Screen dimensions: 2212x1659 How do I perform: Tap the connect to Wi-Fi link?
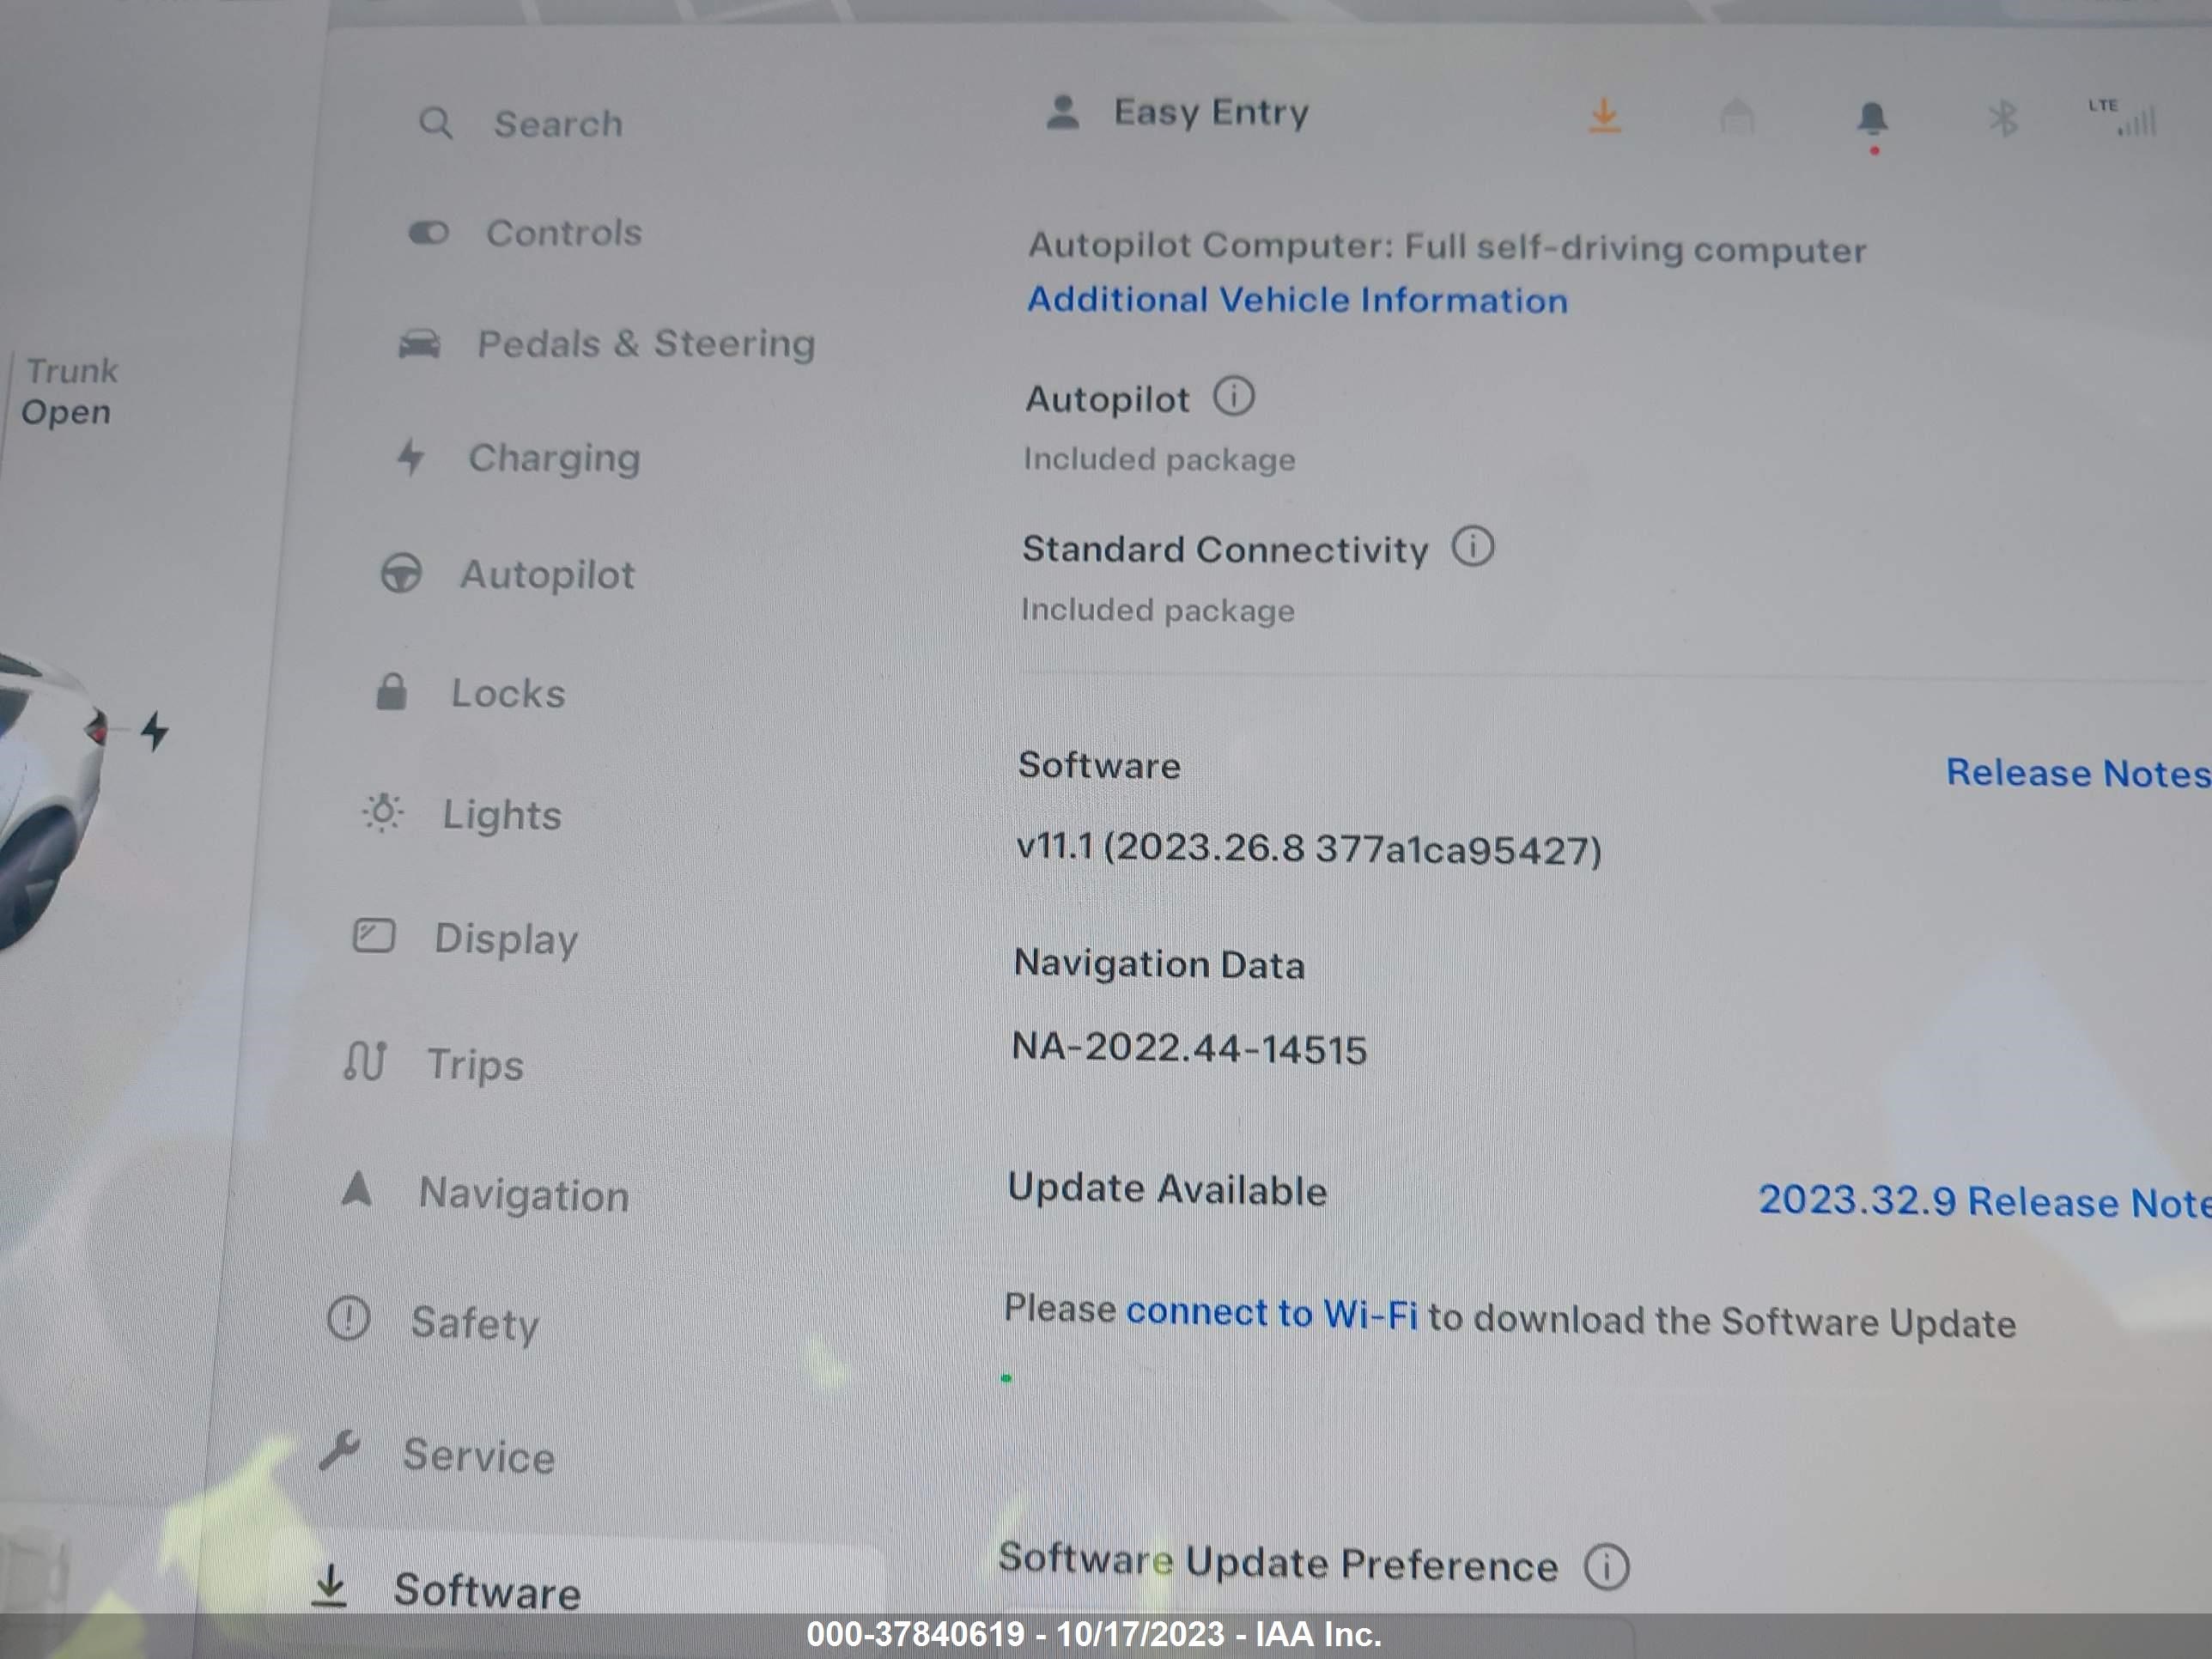(1271, 1313)
